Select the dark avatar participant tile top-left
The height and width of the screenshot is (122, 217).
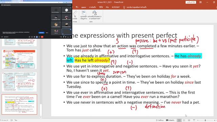[x=56, y=10]
